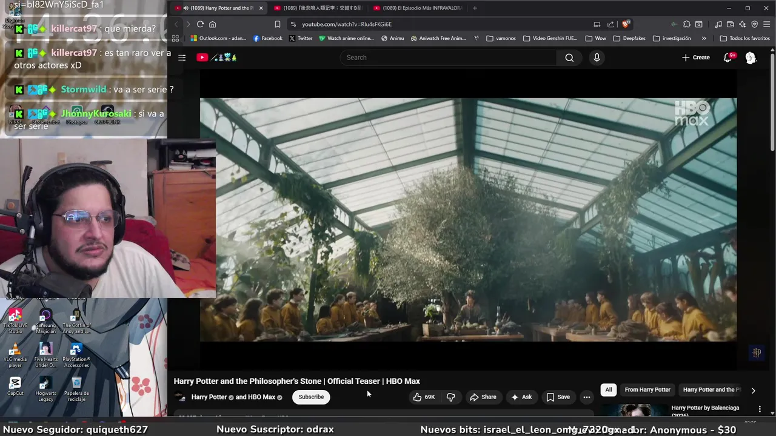Open the investigación bookmarks folder

[672, 38]
